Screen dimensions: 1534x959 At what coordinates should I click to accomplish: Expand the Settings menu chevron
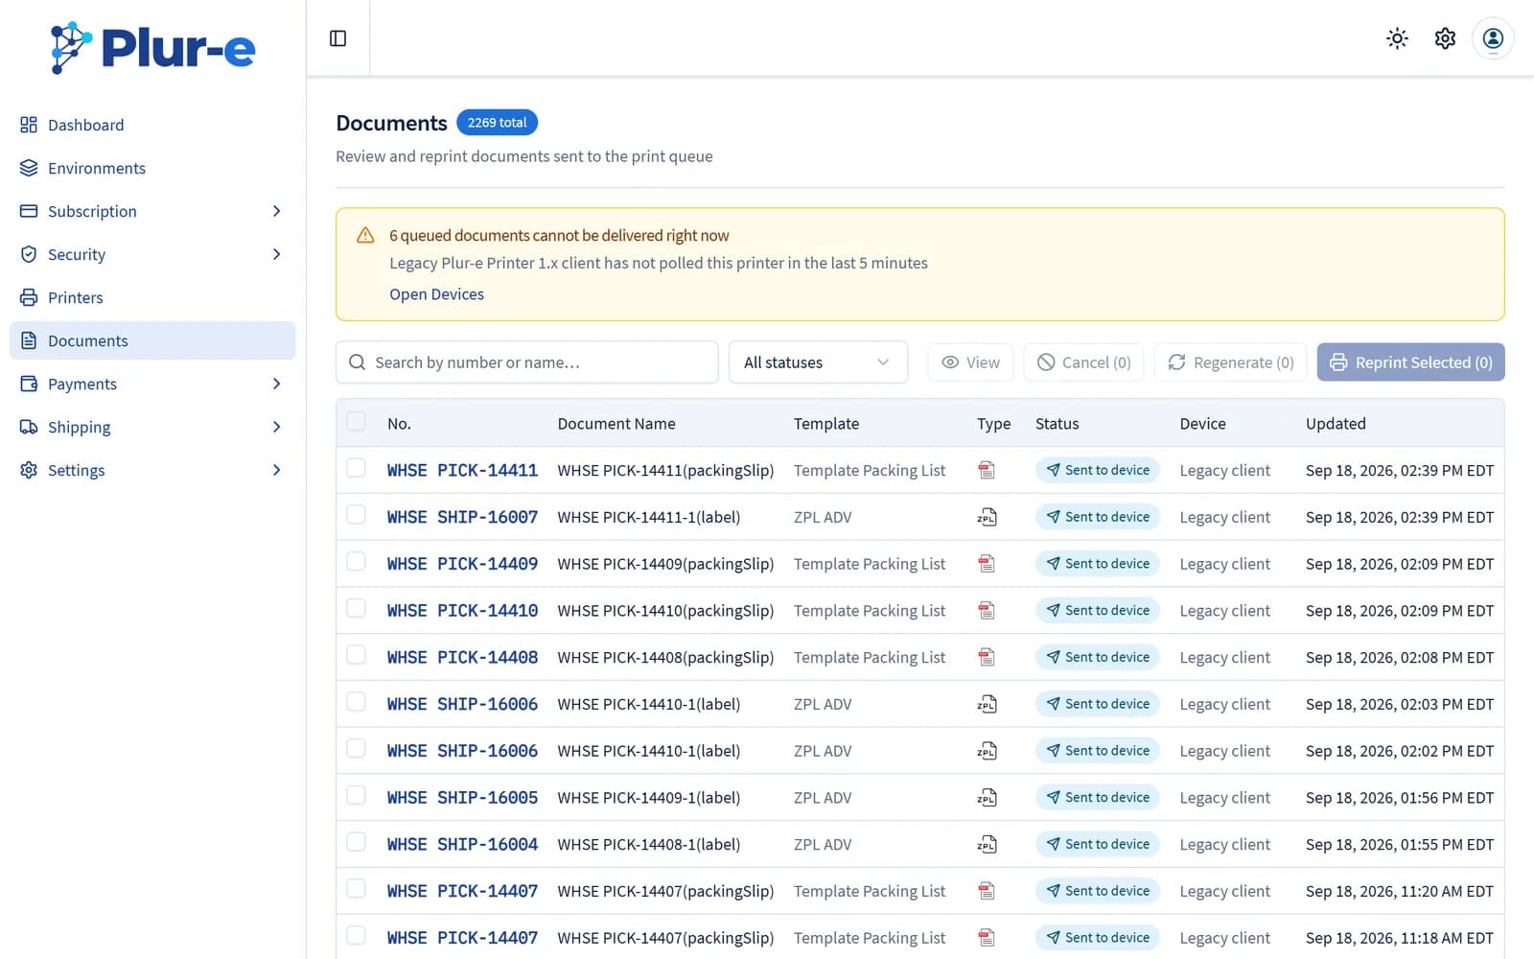[x=276, y=470]
